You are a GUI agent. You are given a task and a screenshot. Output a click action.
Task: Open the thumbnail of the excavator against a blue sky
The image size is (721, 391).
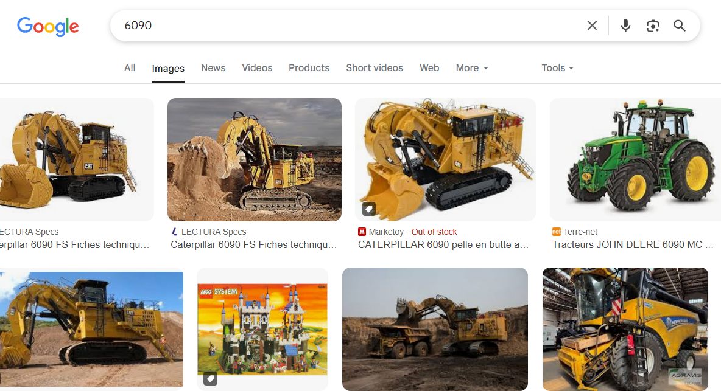tap(91, 329)
